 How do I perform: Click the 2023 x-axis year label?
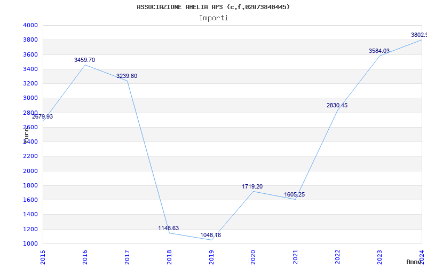[x=379, y=257]
